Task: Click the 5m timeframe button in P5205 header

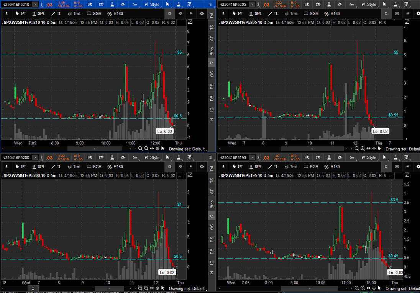Action: [352, 5]
